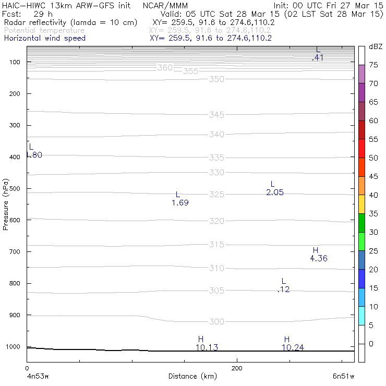Click the 310 contour label
The height and width of the screenshot is (386, 386).
pyautogui.click(x=216, y=268)
